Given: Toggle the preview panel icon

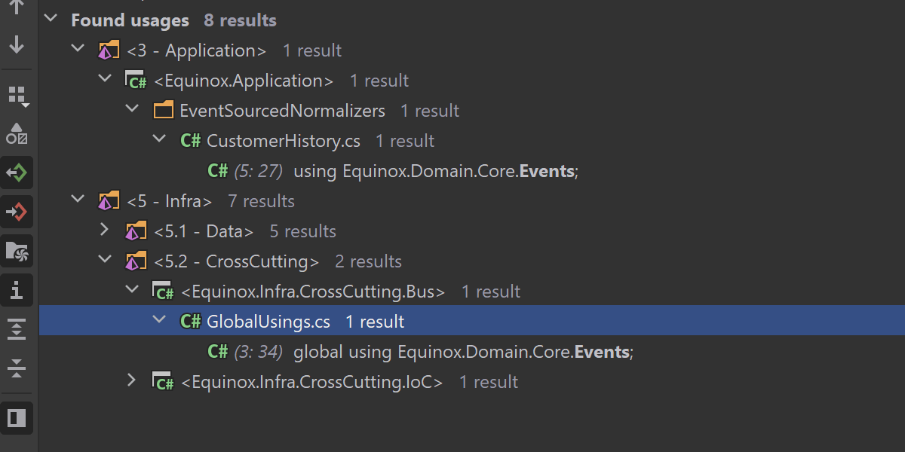Looking at the screenshot, I should point(17,417).
